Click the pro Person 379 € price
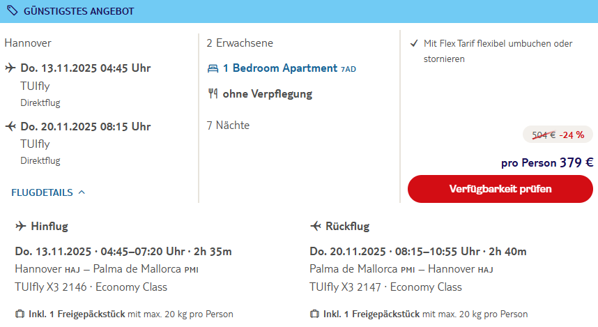The height and width of the screenshot is (327, 598). (547, 162)
